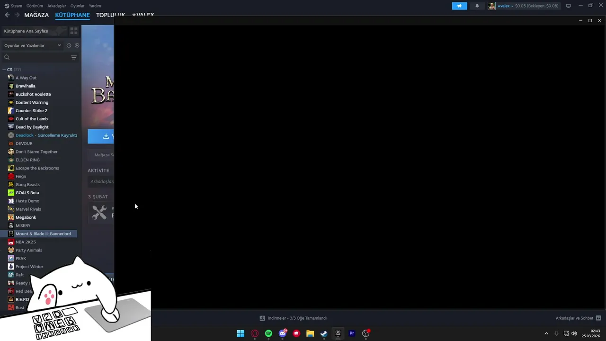Viewport: 606px width, 341px height.
Task: Open the notifications bell
Action: (477, 6)
